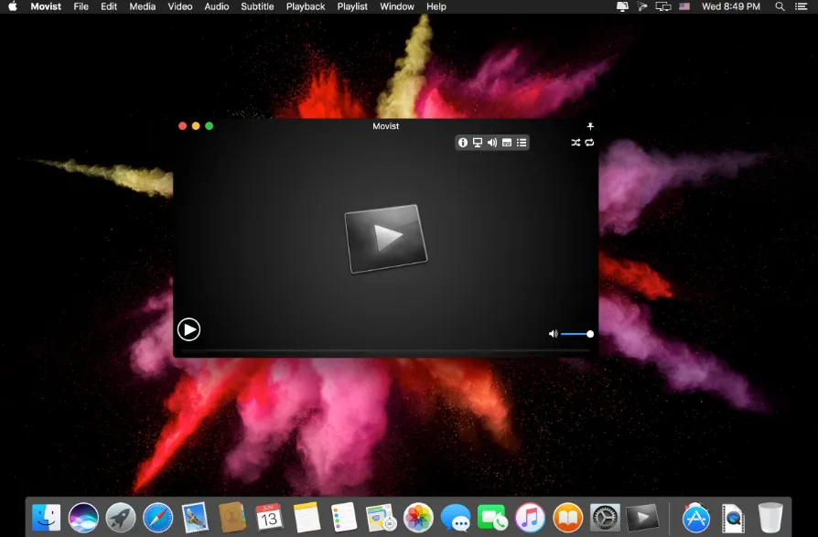
Task: Open App Store in the Dock
Action: point(696,517)
